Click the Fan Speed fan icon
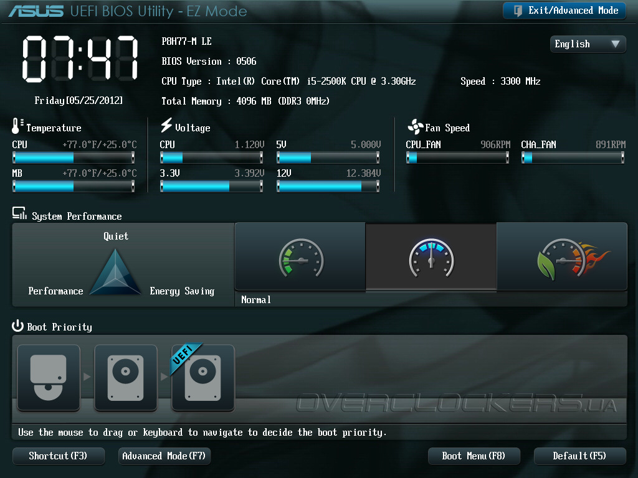This screenshot has height=478, width=638. [416, 127]
